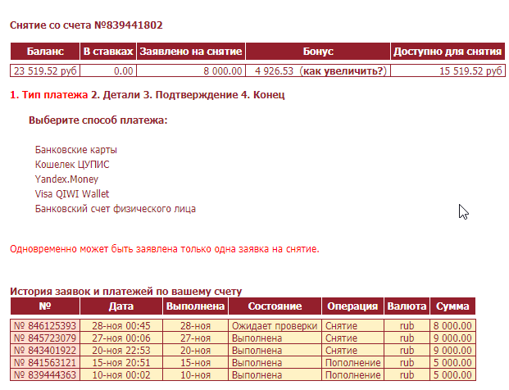509x390 pixels.
Task: Click the 4 926.53 bonus amount
Action: coord(274,70)
